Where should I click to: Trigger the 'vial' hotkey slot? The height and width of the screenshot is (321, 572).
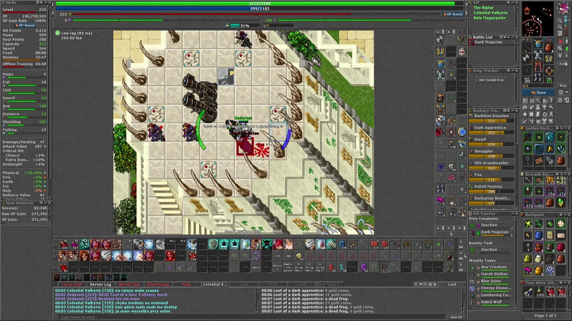coord(278,255)
